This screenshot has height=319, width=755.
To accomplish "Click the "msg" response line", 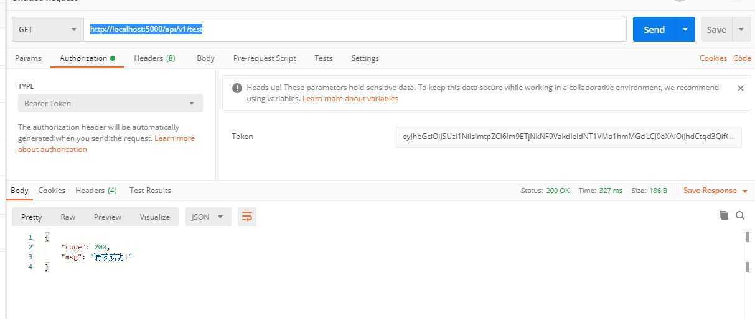I will click(x=96, y=257).
